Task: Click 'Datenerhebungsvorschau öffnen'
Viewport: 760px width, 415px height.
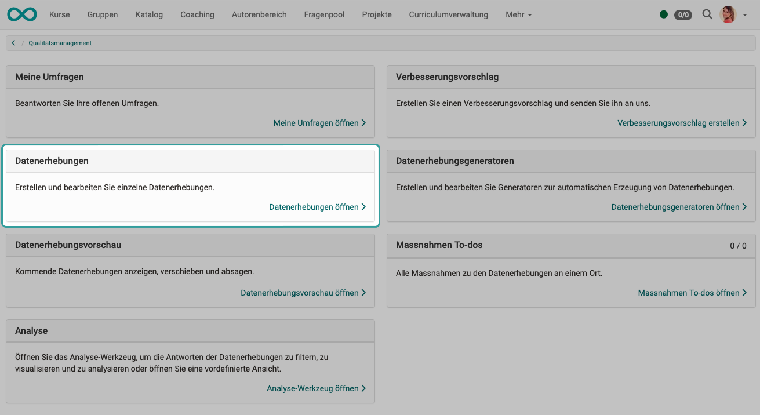Action: (300, 293)
